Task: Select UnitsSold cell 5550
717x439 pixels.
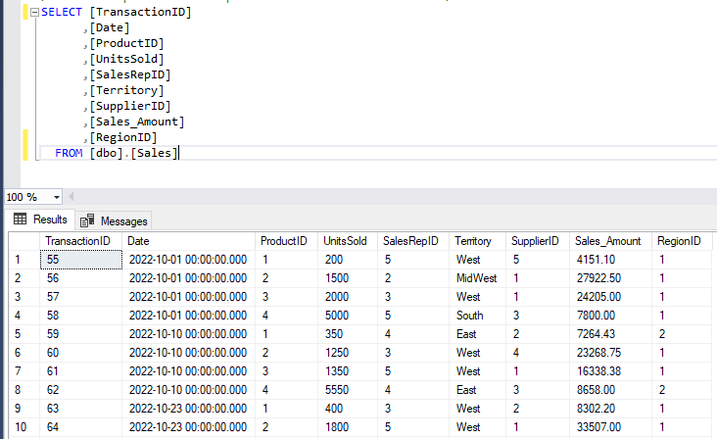Action: 348,390
